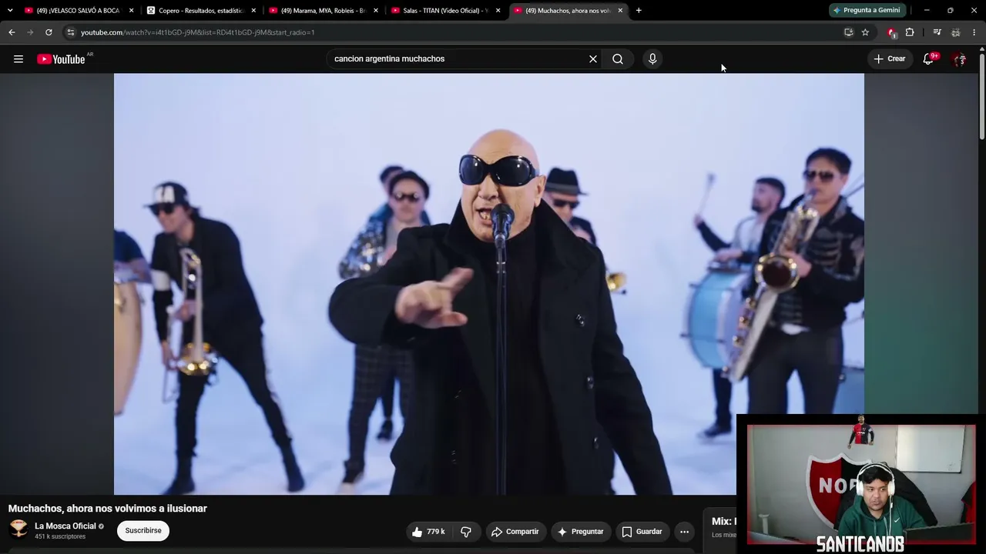Close the Marama, MYA, Robleis tab
Viewport: 986px width, 554px height.
(x=375, y=11)
